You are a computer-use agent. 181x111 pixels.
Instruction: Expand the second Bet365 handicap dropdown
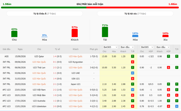(147, 47)
